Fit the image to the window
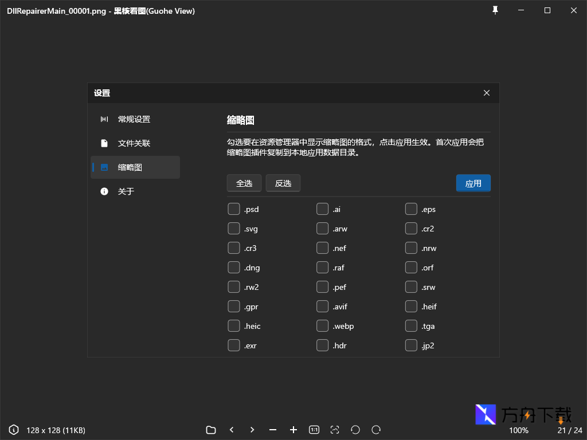This screenshot has height=440, width=587. click(335, 430)
